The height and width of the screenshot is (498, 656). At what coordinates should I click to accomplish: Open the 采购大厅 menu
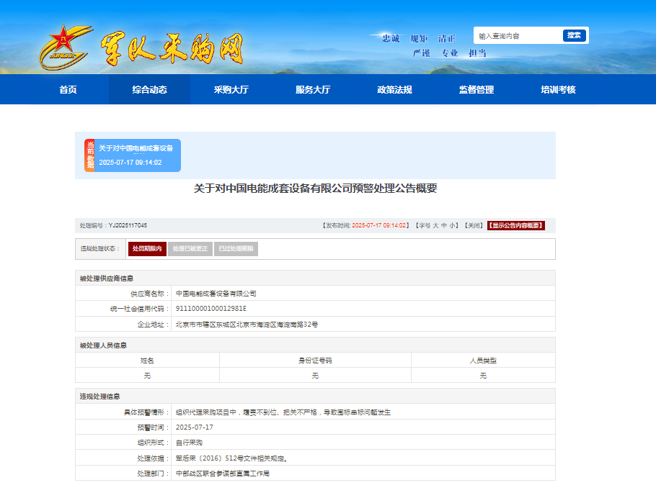231,90
